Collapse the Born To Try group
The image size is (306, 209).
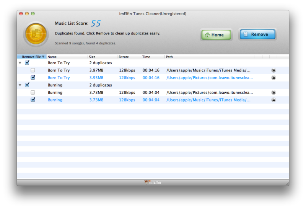(20, 63)
